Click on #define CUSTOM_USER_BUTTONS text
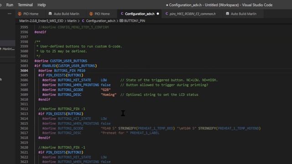The width and height of the screenshot is (292, 164). pyautogui.click(x=61, y=61)
